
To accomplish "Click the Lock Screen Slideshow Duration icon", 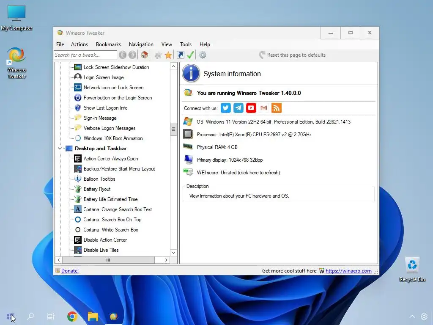I will pos(78,67).
